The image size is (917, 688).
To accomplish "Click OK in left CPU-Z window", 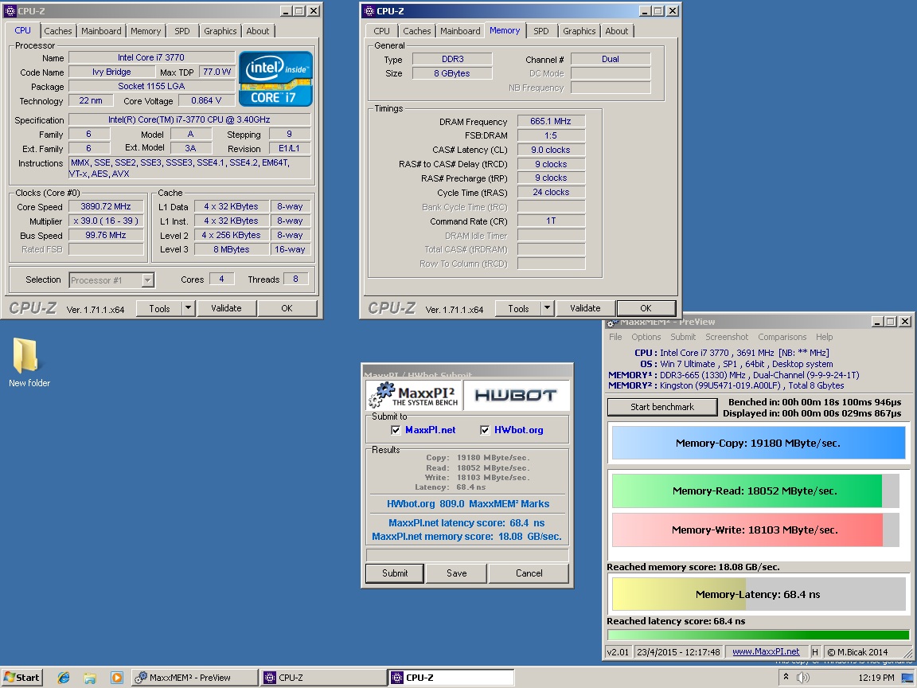I will point(287,308).
